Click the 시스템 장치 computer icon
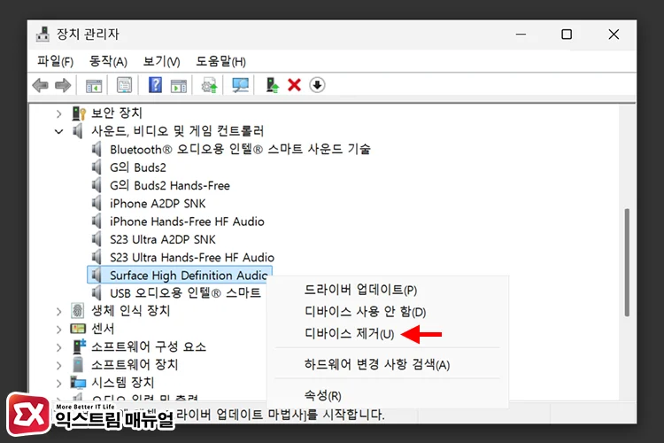The height and width of the screenshot is (443, 664). (x=78, y=383)
